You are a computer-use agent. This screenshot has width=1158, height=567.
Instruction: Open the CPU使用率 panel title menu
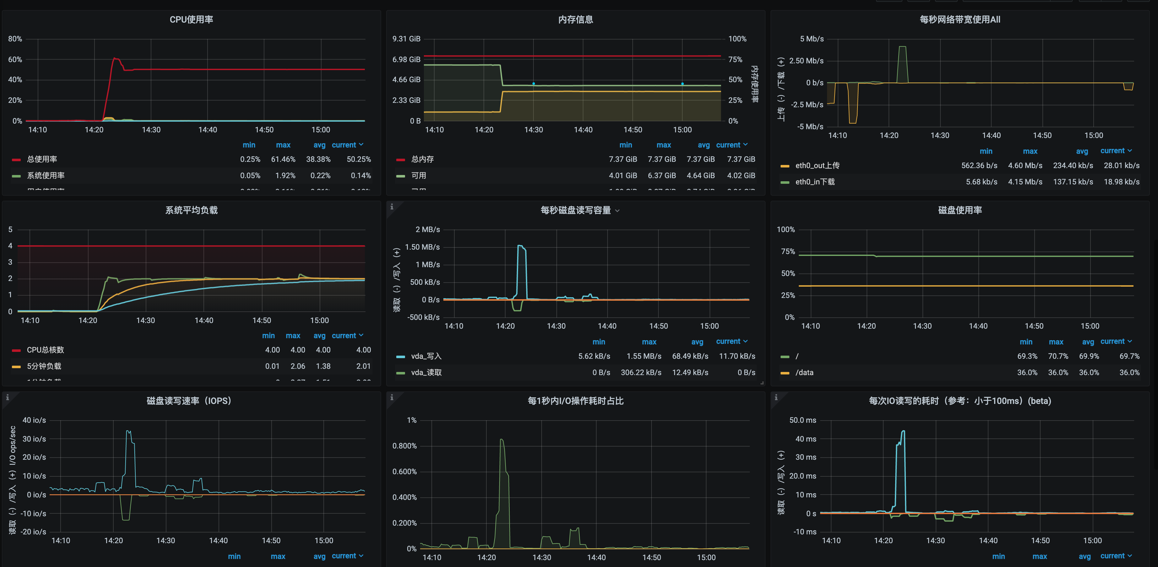point(192,20)
